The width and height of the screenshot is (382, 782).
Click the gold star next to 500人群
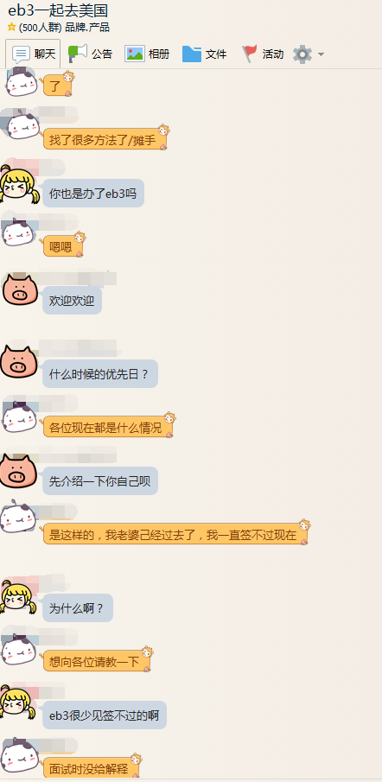click(x=12, y=28)
